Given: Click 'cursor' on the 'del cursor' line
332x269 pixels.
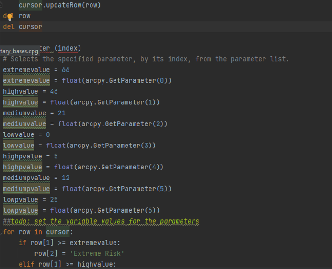Looking at the screenshot, I should point(30,27).
